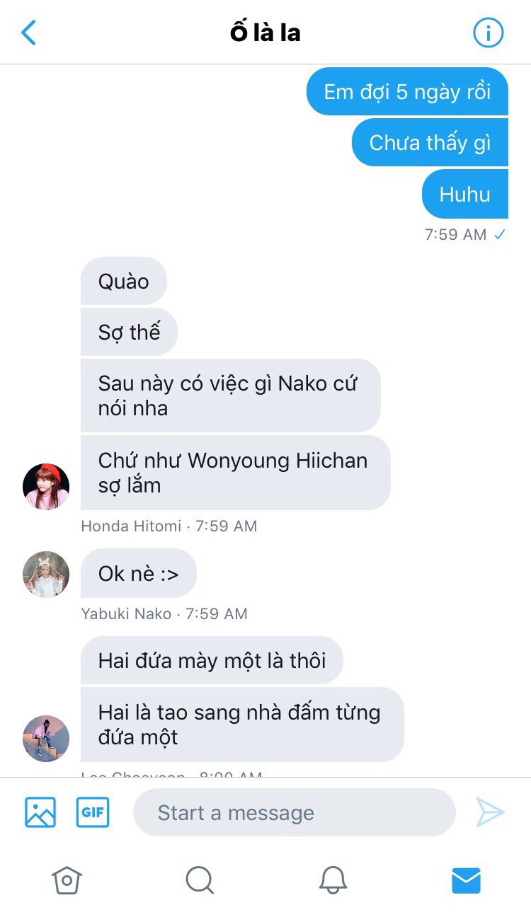
Task: Open group title 'Ố là la'
Action: click(x=265, y=33)
